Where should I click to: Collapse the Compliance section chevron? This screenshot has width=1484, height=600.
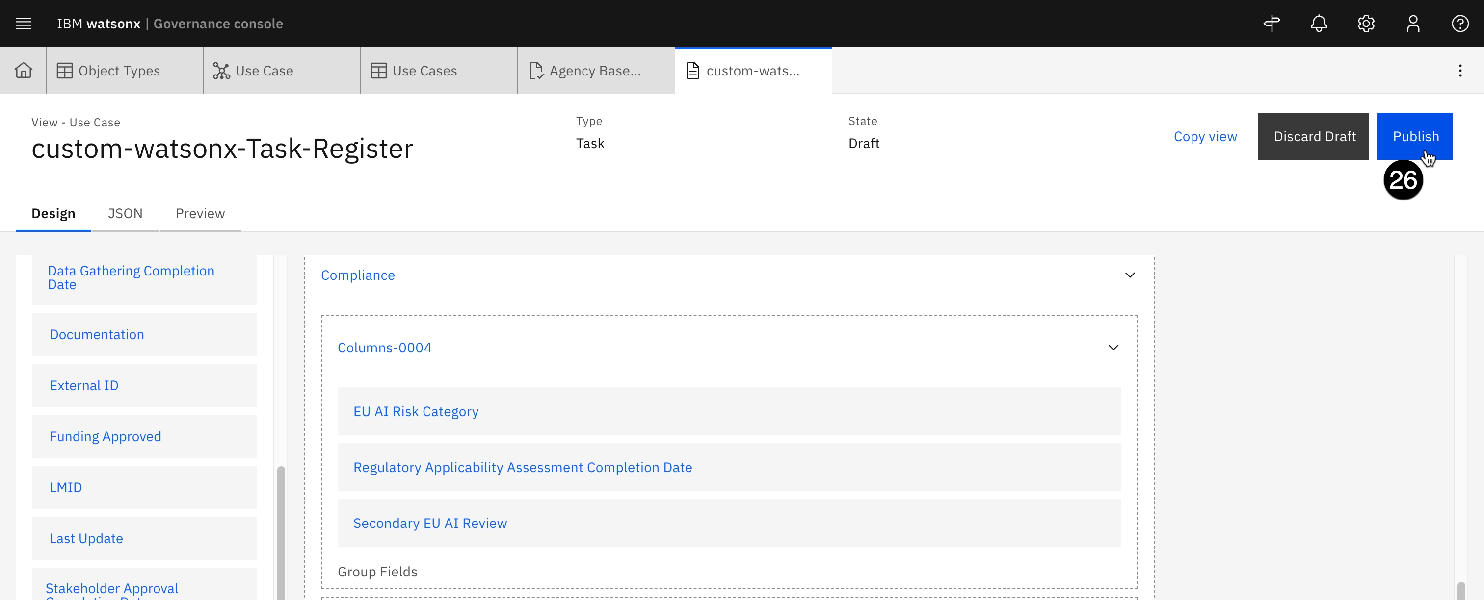point(1130,275)
